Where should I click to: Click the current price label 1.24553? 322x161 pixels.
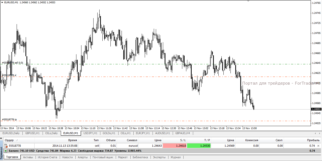pyautogui.click(x=316, y=109)
